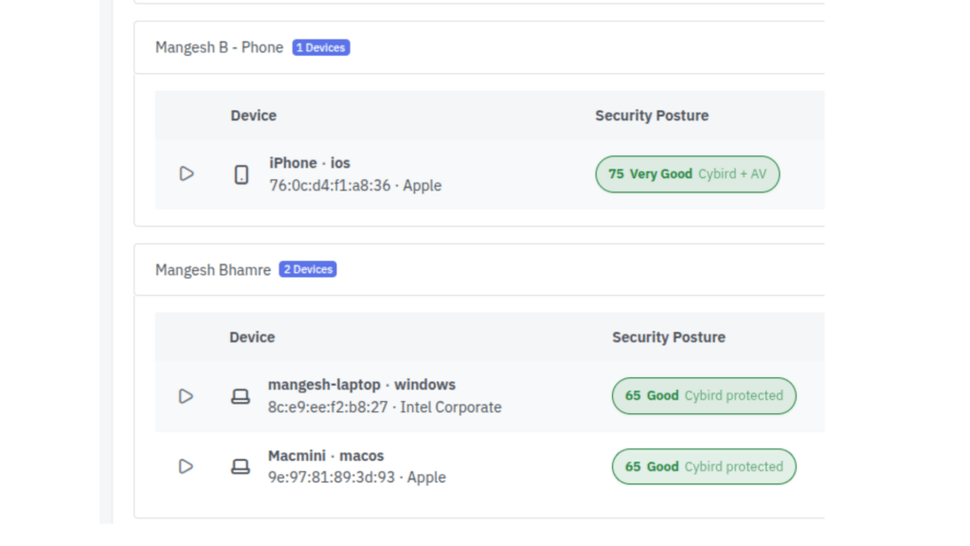
Task: Expand the Macmini device row
Action: pyautogui.click(x=187, y=466)
